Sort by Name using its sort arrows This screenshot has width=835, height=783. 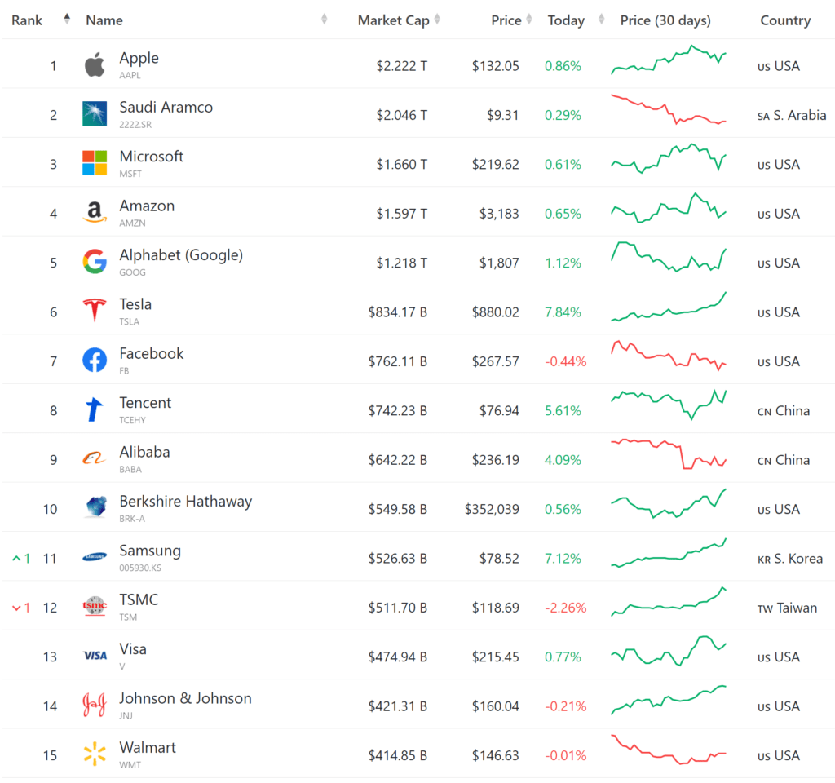point(324,20)
